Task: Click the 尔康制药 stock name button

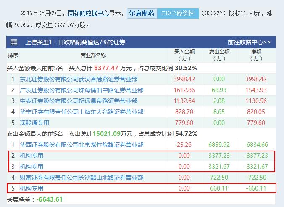Action: tap(142, 13)
